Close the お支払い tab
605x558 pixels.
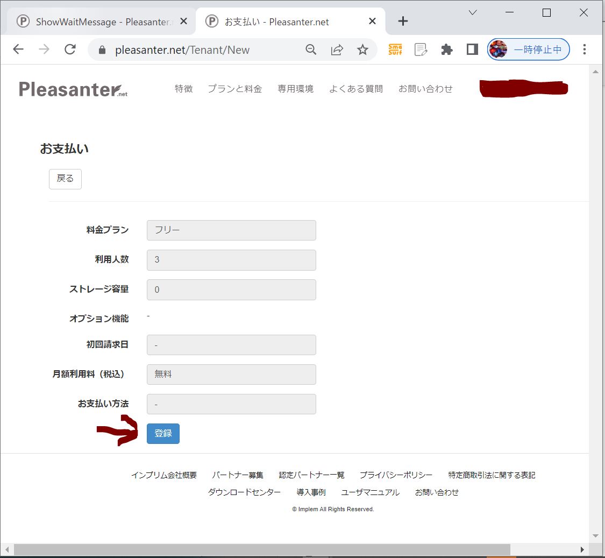pyautogui.click(x=372, y=21)
